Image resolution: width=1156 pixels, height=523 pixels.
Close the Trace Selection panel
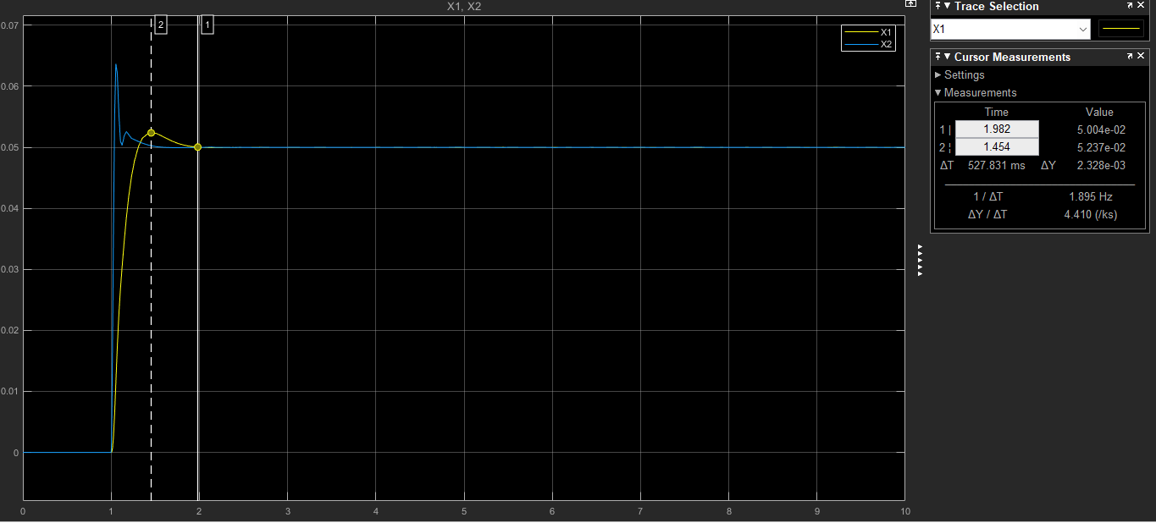(1141, 7)
